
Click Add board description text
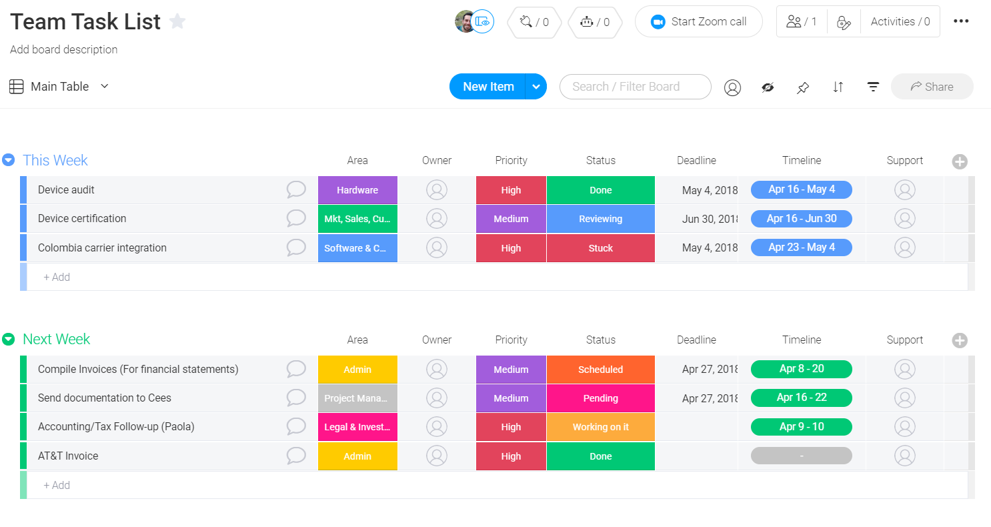pyautogui.click(x=64, y=49)
